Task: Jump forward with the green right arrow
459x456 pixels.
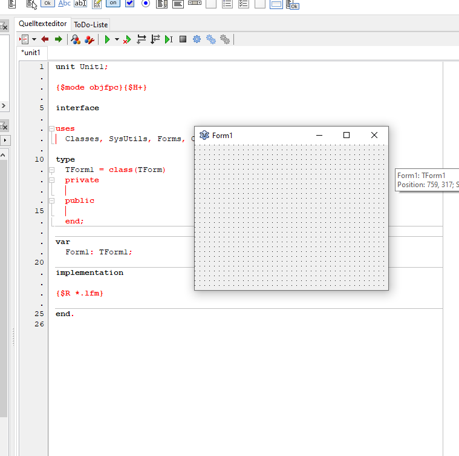Action: coord(59,39)
